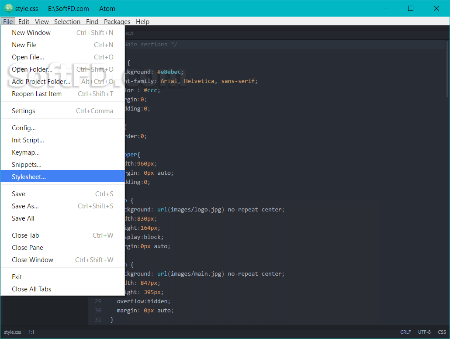Open the Selection menu
The image size is (450, 339).
coord(67,21)
